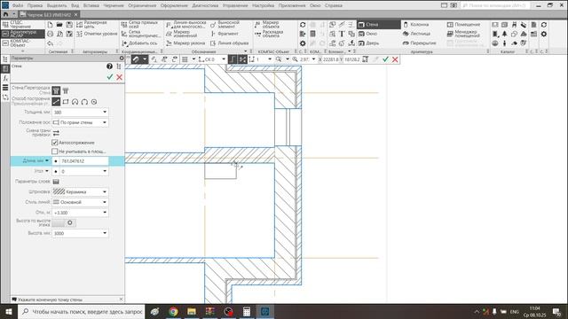Click Фрагмент tool in ribbon
The image size is (568, 319).
225,34
